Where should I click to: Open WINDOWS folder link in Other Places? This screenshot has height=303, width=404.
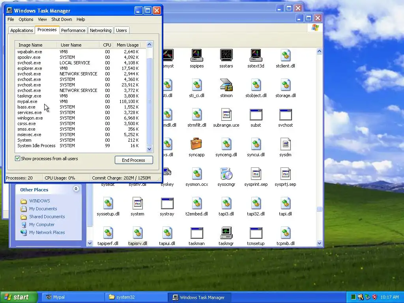39,201
